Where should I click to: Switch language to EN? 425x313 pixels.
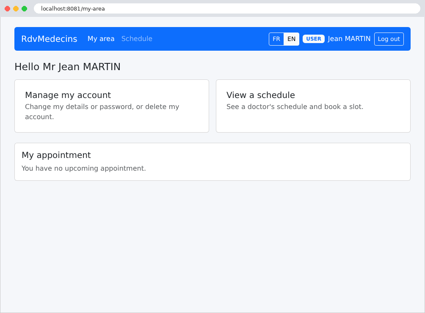[291, 39]
